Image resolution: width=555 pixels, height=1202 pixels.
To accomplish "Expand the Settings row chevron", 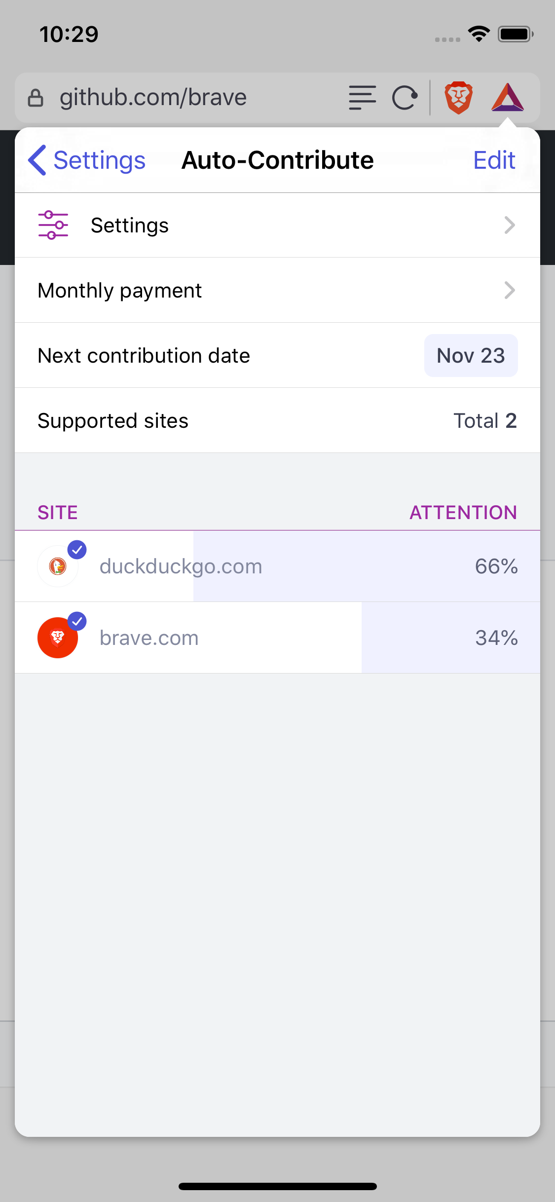I will pos(510,225).
